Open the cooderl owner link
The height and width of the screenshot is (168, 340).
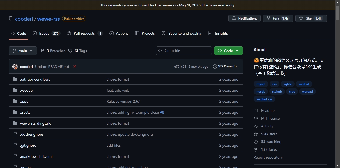point(24,19)
